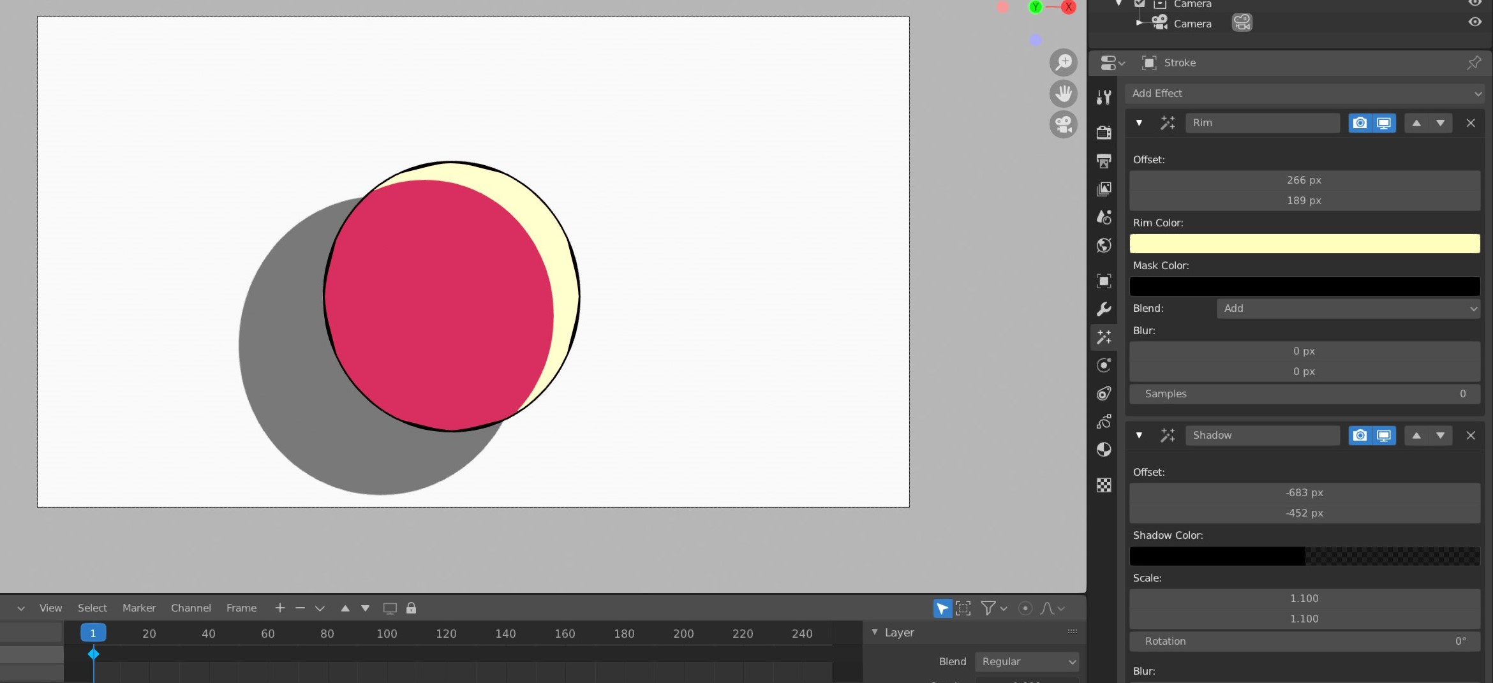Open the Marker menu
This screenshot has width=1493, height=683.
click(x=139, y=608)
